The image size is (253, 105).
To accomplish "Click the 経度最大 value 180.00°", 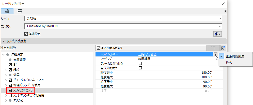I will 207,77.
